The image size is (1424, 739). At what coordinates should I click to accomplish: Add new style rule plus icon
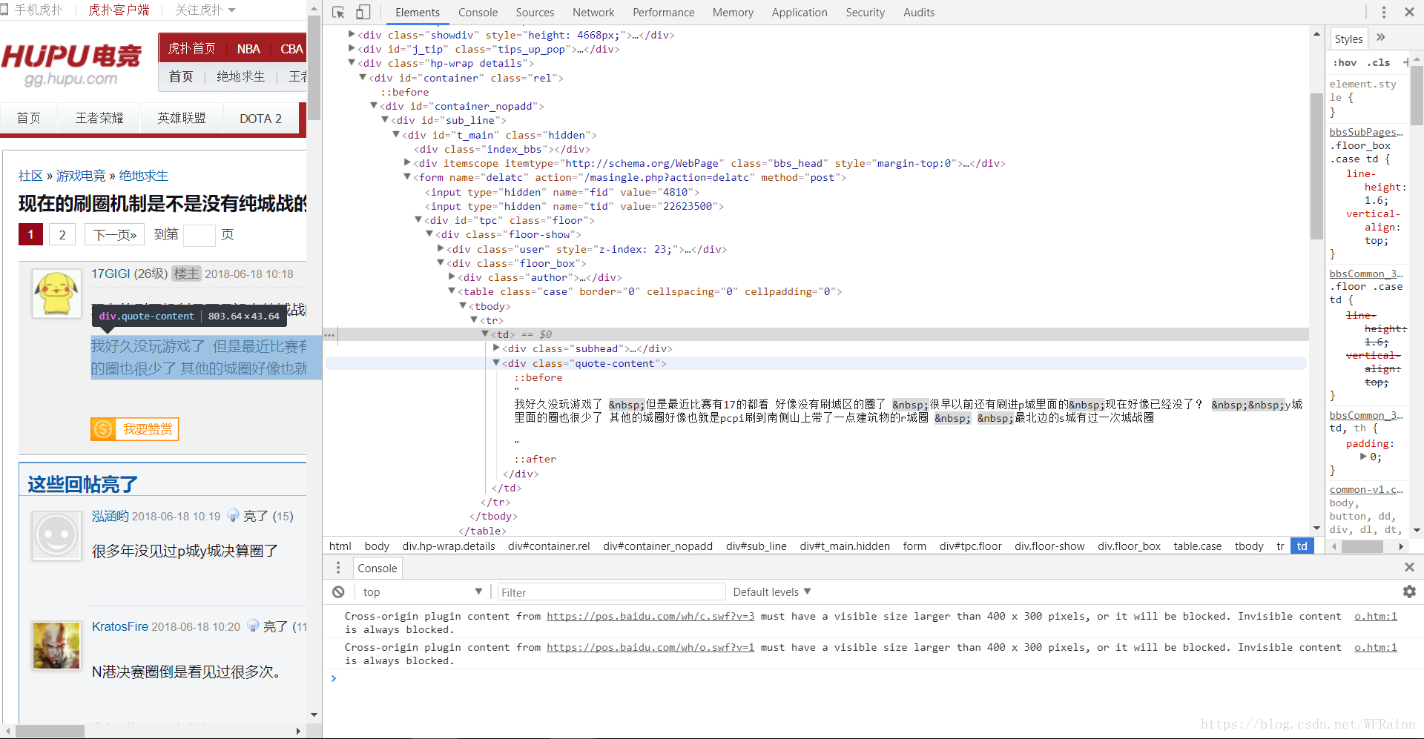click(1405, 62)
